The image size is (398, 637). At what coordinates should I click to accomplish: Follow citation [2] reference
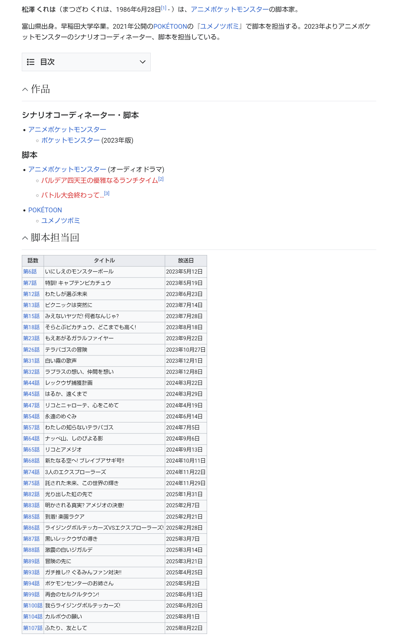point(161,179)
